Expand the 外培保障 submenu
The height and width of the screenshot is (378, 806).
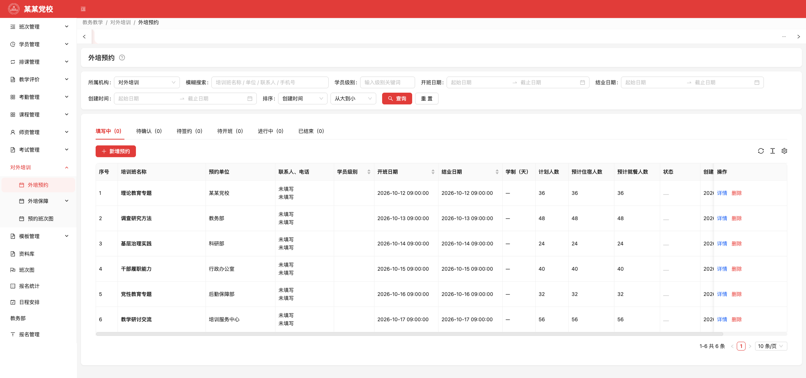pyautogui.click(x=38, y=201)
